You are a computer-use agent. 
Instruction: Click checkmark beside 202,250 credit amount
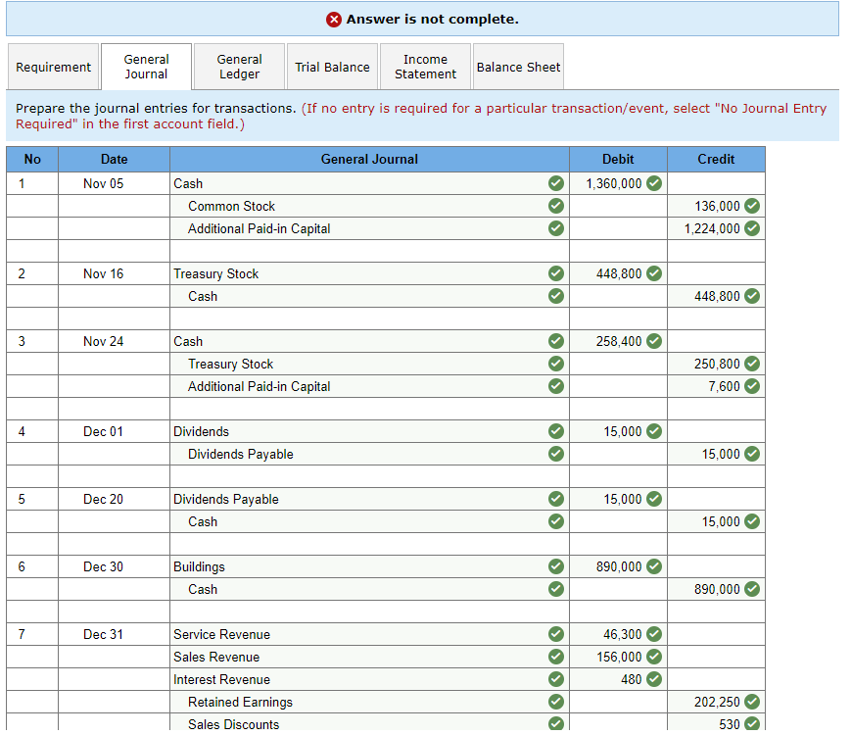point(752,702)
